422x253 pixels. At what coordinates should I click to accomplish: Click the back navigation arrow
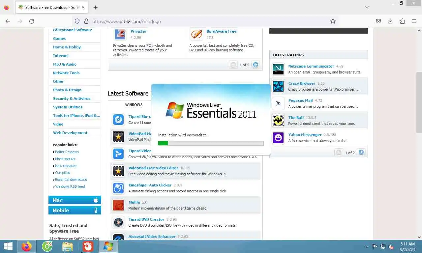tap(8, 21)
